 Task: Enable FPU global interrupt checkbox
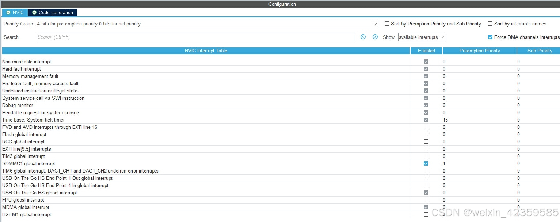pyautogui.click(x=426, y=200)
